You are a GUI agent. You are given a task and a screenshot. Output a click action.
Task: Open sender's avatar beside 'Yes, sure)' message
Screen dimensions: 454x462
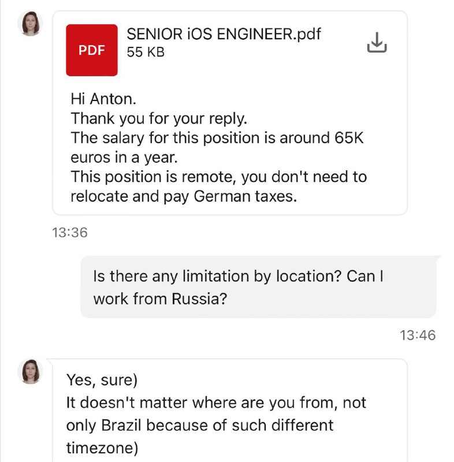(x=31, y=371)
